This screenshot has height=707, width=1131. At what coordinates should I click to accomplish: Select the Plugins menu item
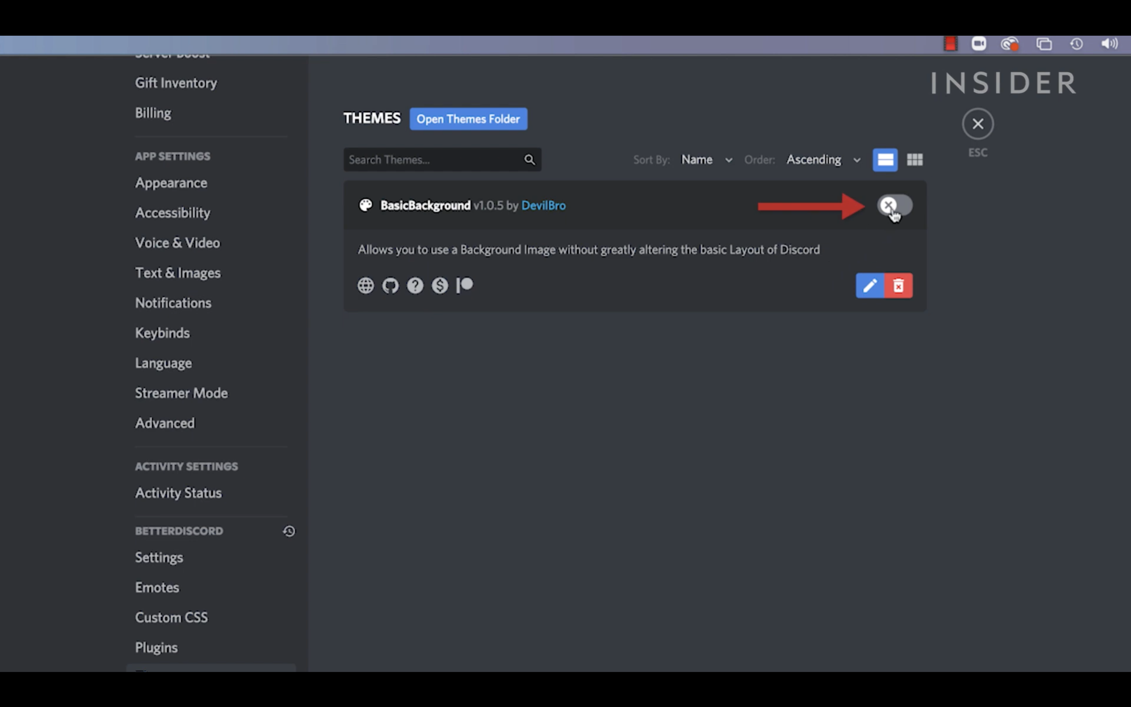156,647
